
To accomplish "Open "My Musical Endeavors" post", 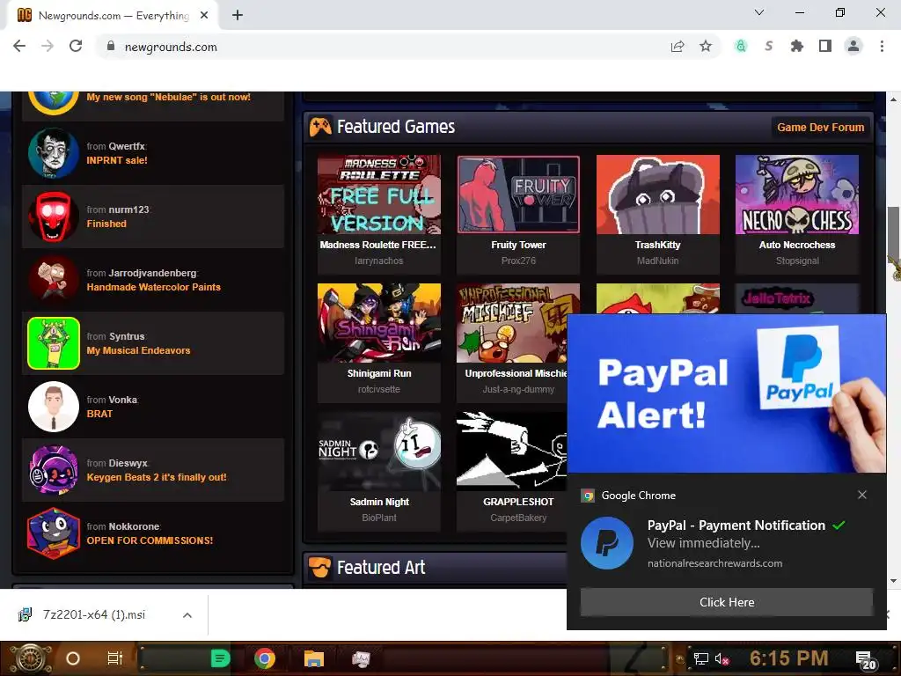I will click(138, 350).
